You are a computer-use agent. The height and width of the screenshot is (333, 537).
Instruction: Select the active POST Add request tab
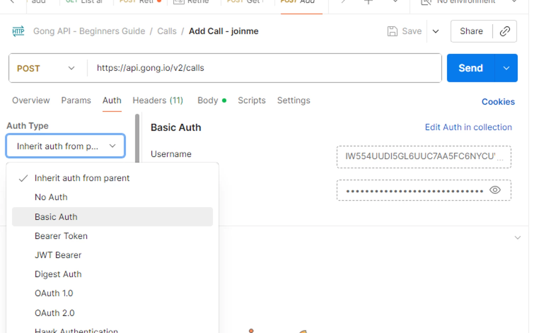pyautogui.click(x=301, y=2)
